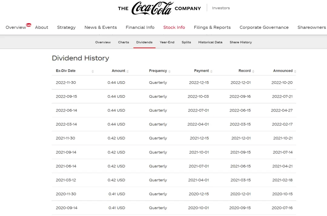327x216 pixels.
Task: Click payment date 2022-10-03
Action: click(198, 96)
